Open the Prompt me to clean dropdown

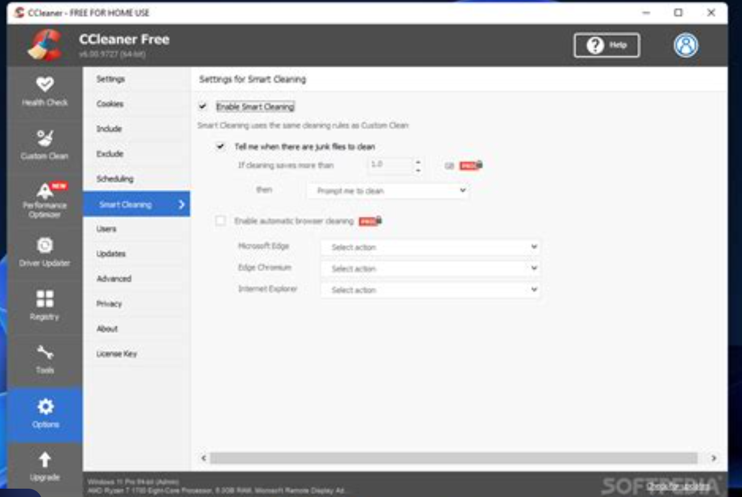point(387,191)
